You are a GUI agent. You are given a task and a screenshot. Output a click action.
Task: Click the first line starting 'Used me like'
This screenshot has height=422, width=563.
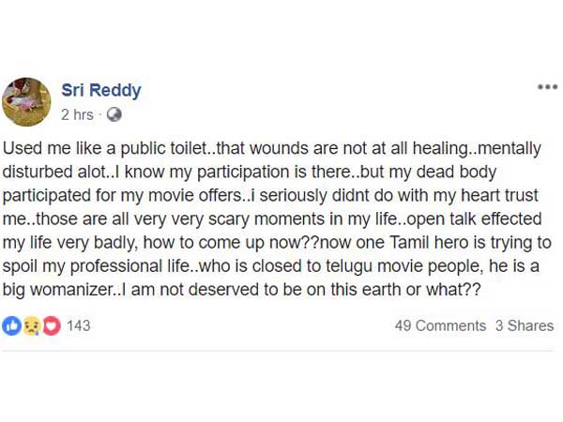tap(272, 148)
